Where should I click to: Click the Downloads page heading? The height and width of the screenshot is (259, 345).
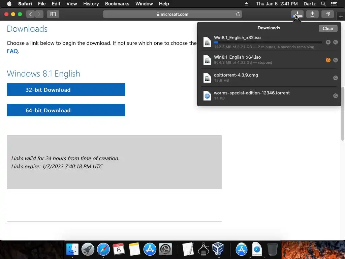(27, 29)
